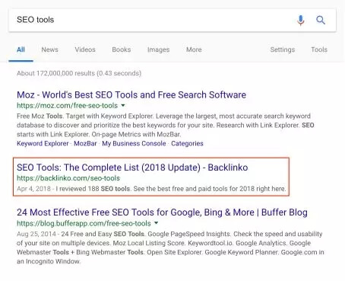Click the backlinko.com/seo-tools URL
The image size is (345, 281).
68,178
